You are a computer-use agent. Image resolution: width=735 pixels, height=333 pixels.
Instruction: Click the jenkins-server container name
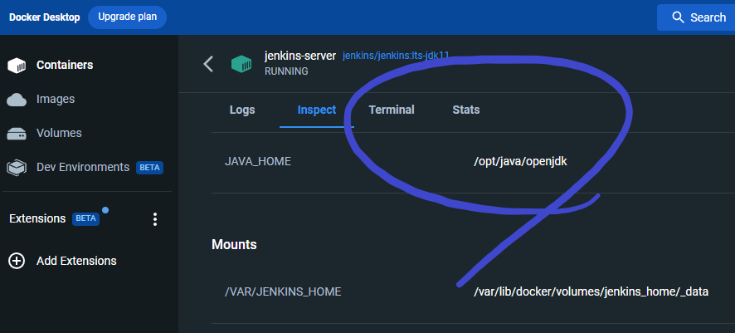click(300, 56)
